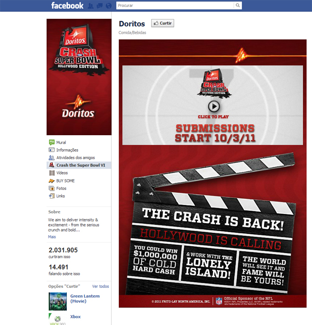This screenshot has width=312, height=325.
Task: Click the Vídeos film strip icon
Action: (x=52, y=173)
